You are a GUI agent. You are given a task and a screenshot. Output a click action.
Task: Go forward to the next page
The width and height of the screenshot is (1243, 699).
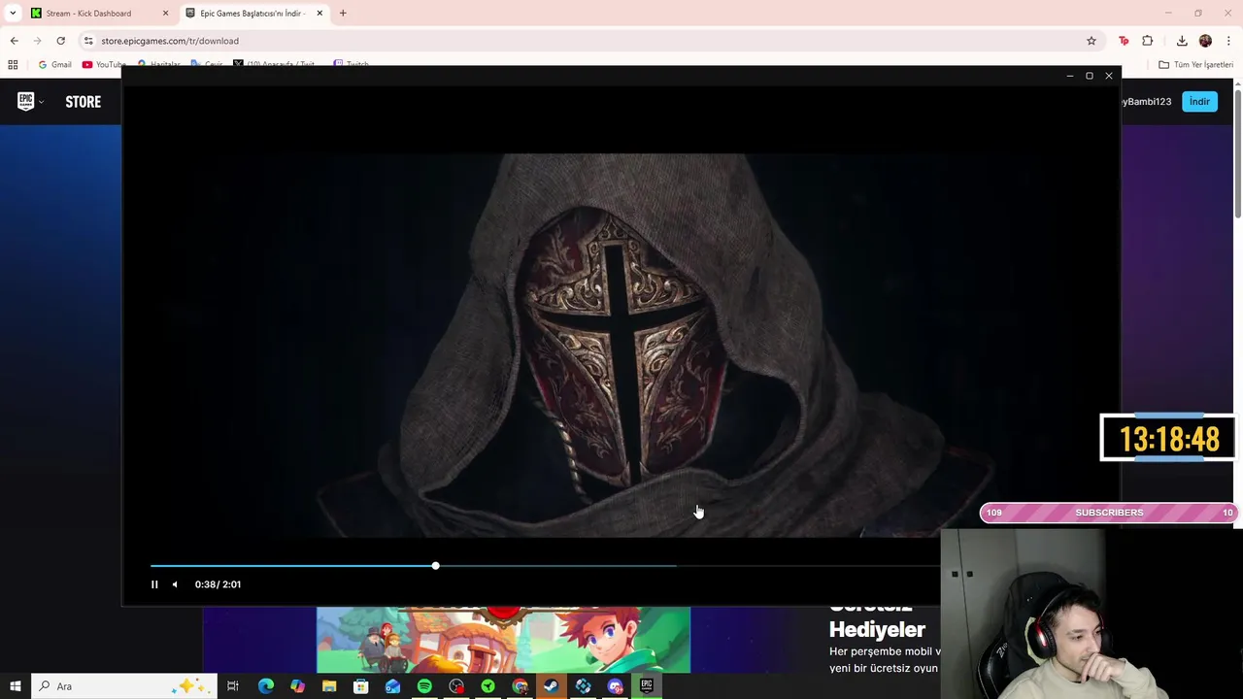37,41
